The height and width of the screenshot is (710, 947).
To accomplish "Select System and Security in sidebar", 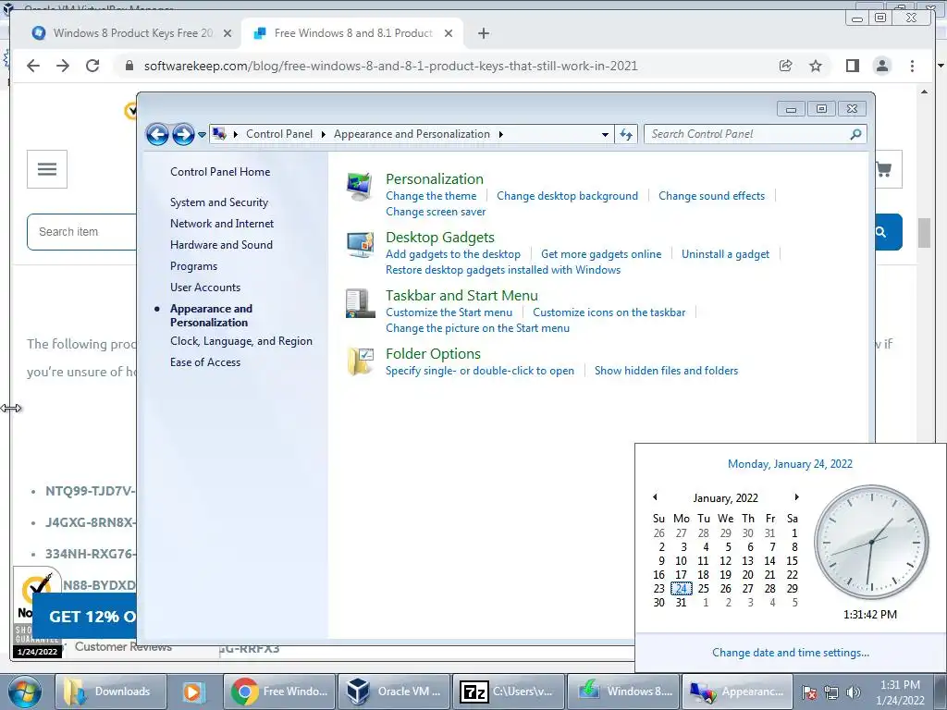I will click(218, 202).
